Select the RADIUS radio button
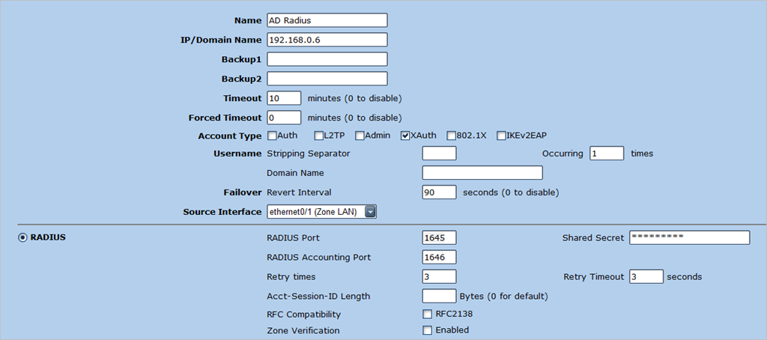 22,237
